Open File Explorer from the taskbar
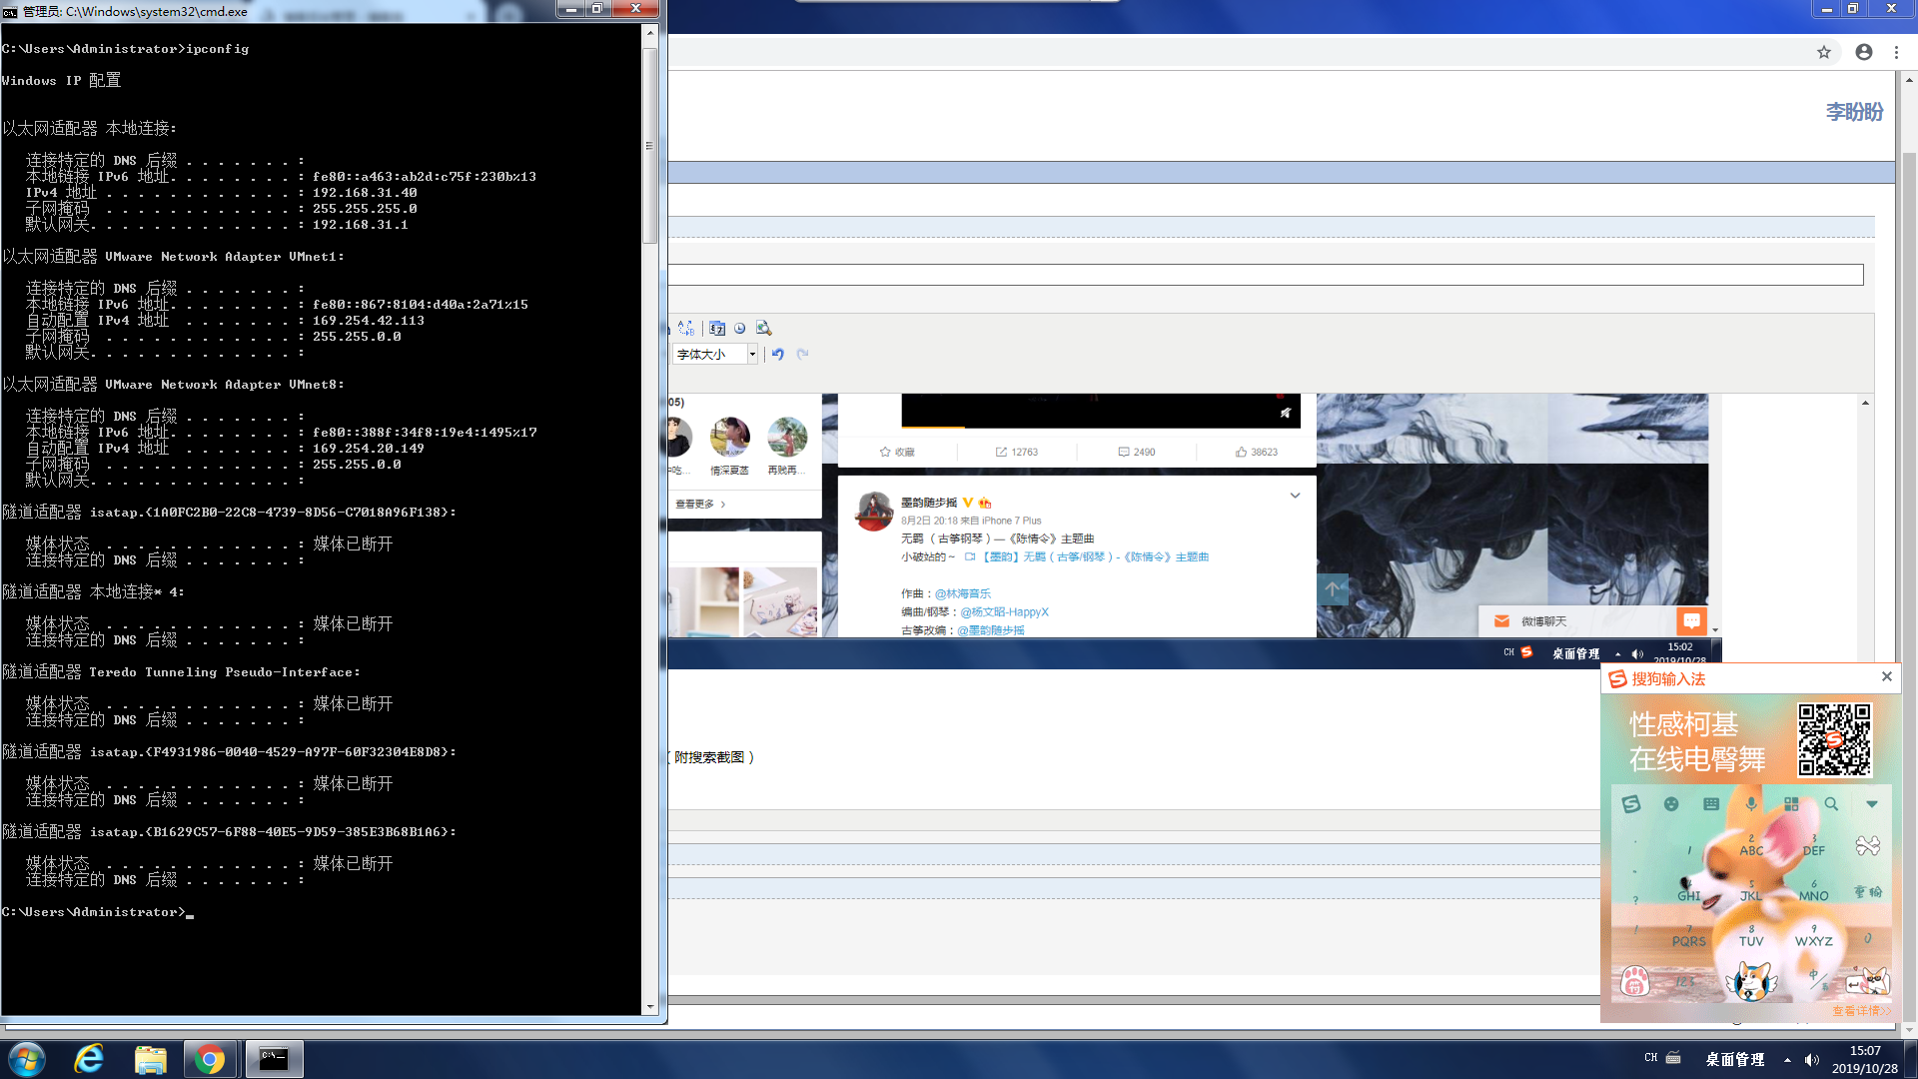The image size is (1918, 1079). point(150,1059)
